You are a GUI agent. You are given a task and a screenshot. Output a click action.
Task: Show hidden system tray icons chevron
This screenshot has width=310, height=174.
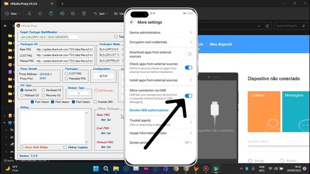241,169
